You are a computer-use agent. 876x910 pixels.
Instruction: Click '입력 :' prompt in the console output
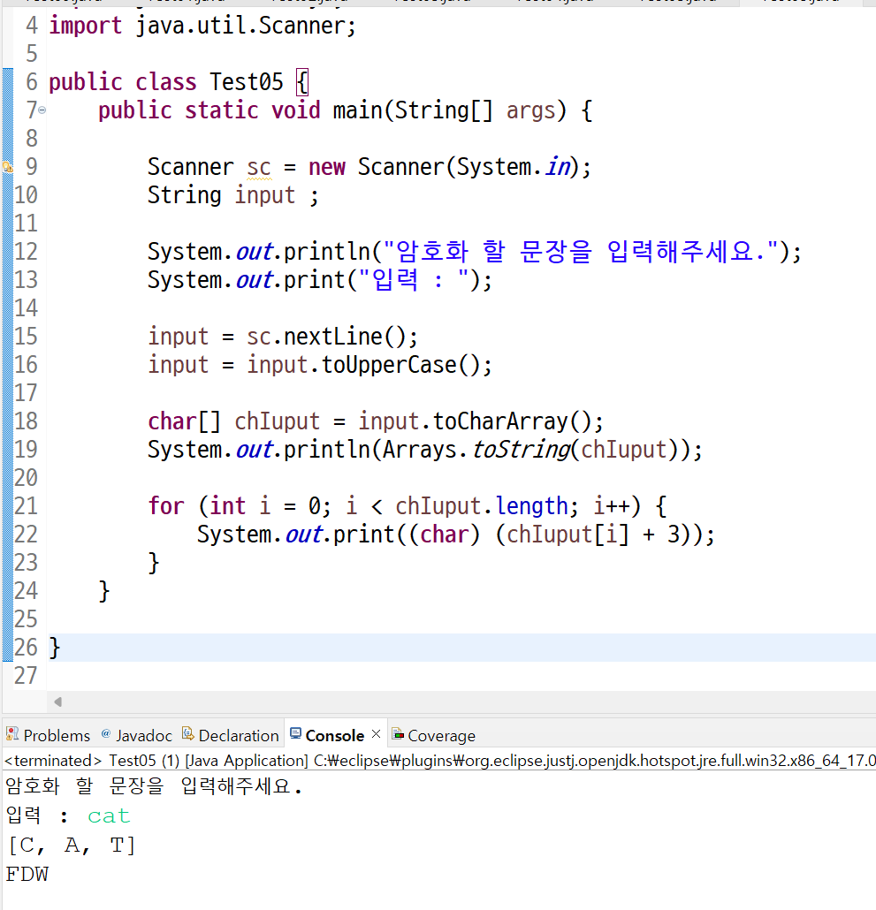coord(37,816)
